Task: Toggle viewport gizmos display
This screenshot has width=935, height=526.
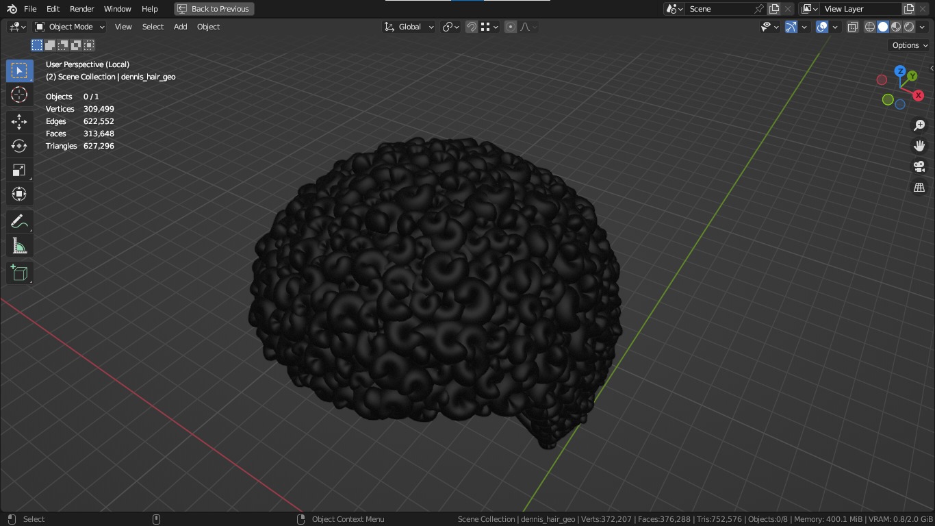Action: (x=791, y=27)
